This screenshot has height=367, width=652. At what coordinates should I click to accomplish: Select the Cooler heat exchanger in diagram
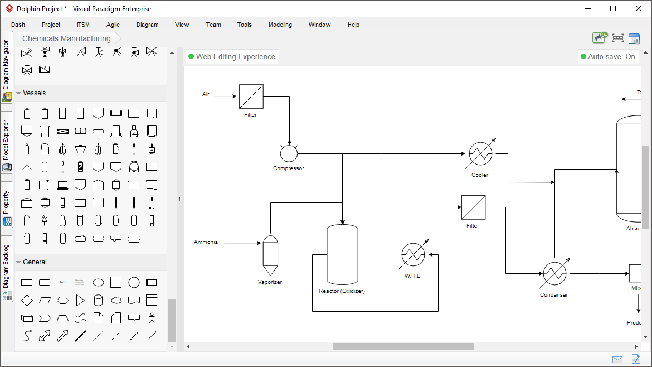[481, 153]
